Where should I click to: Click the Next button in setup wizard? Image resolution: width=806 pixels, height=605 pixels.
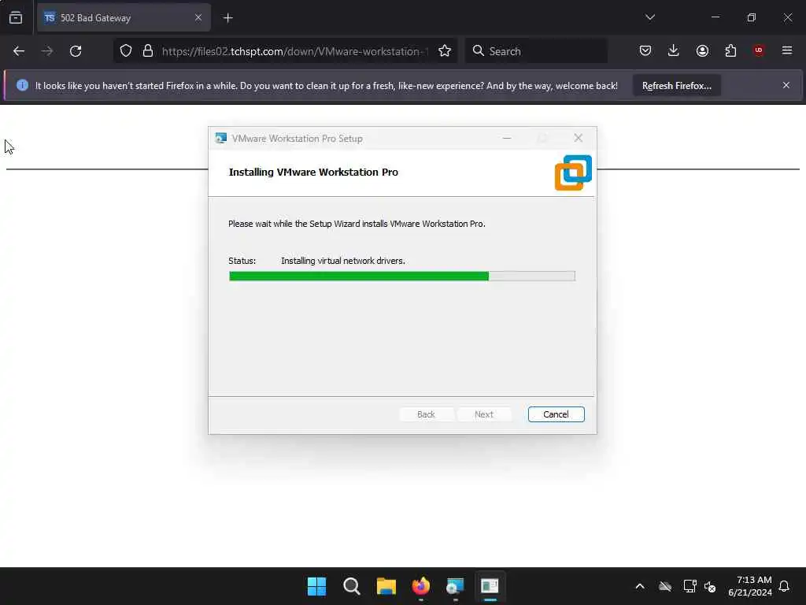click(484, 414)
